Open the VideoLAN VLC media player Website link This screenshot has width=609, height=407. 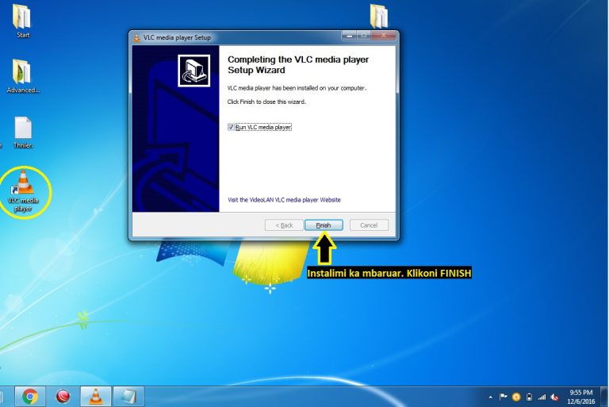(x=284, y=200)
